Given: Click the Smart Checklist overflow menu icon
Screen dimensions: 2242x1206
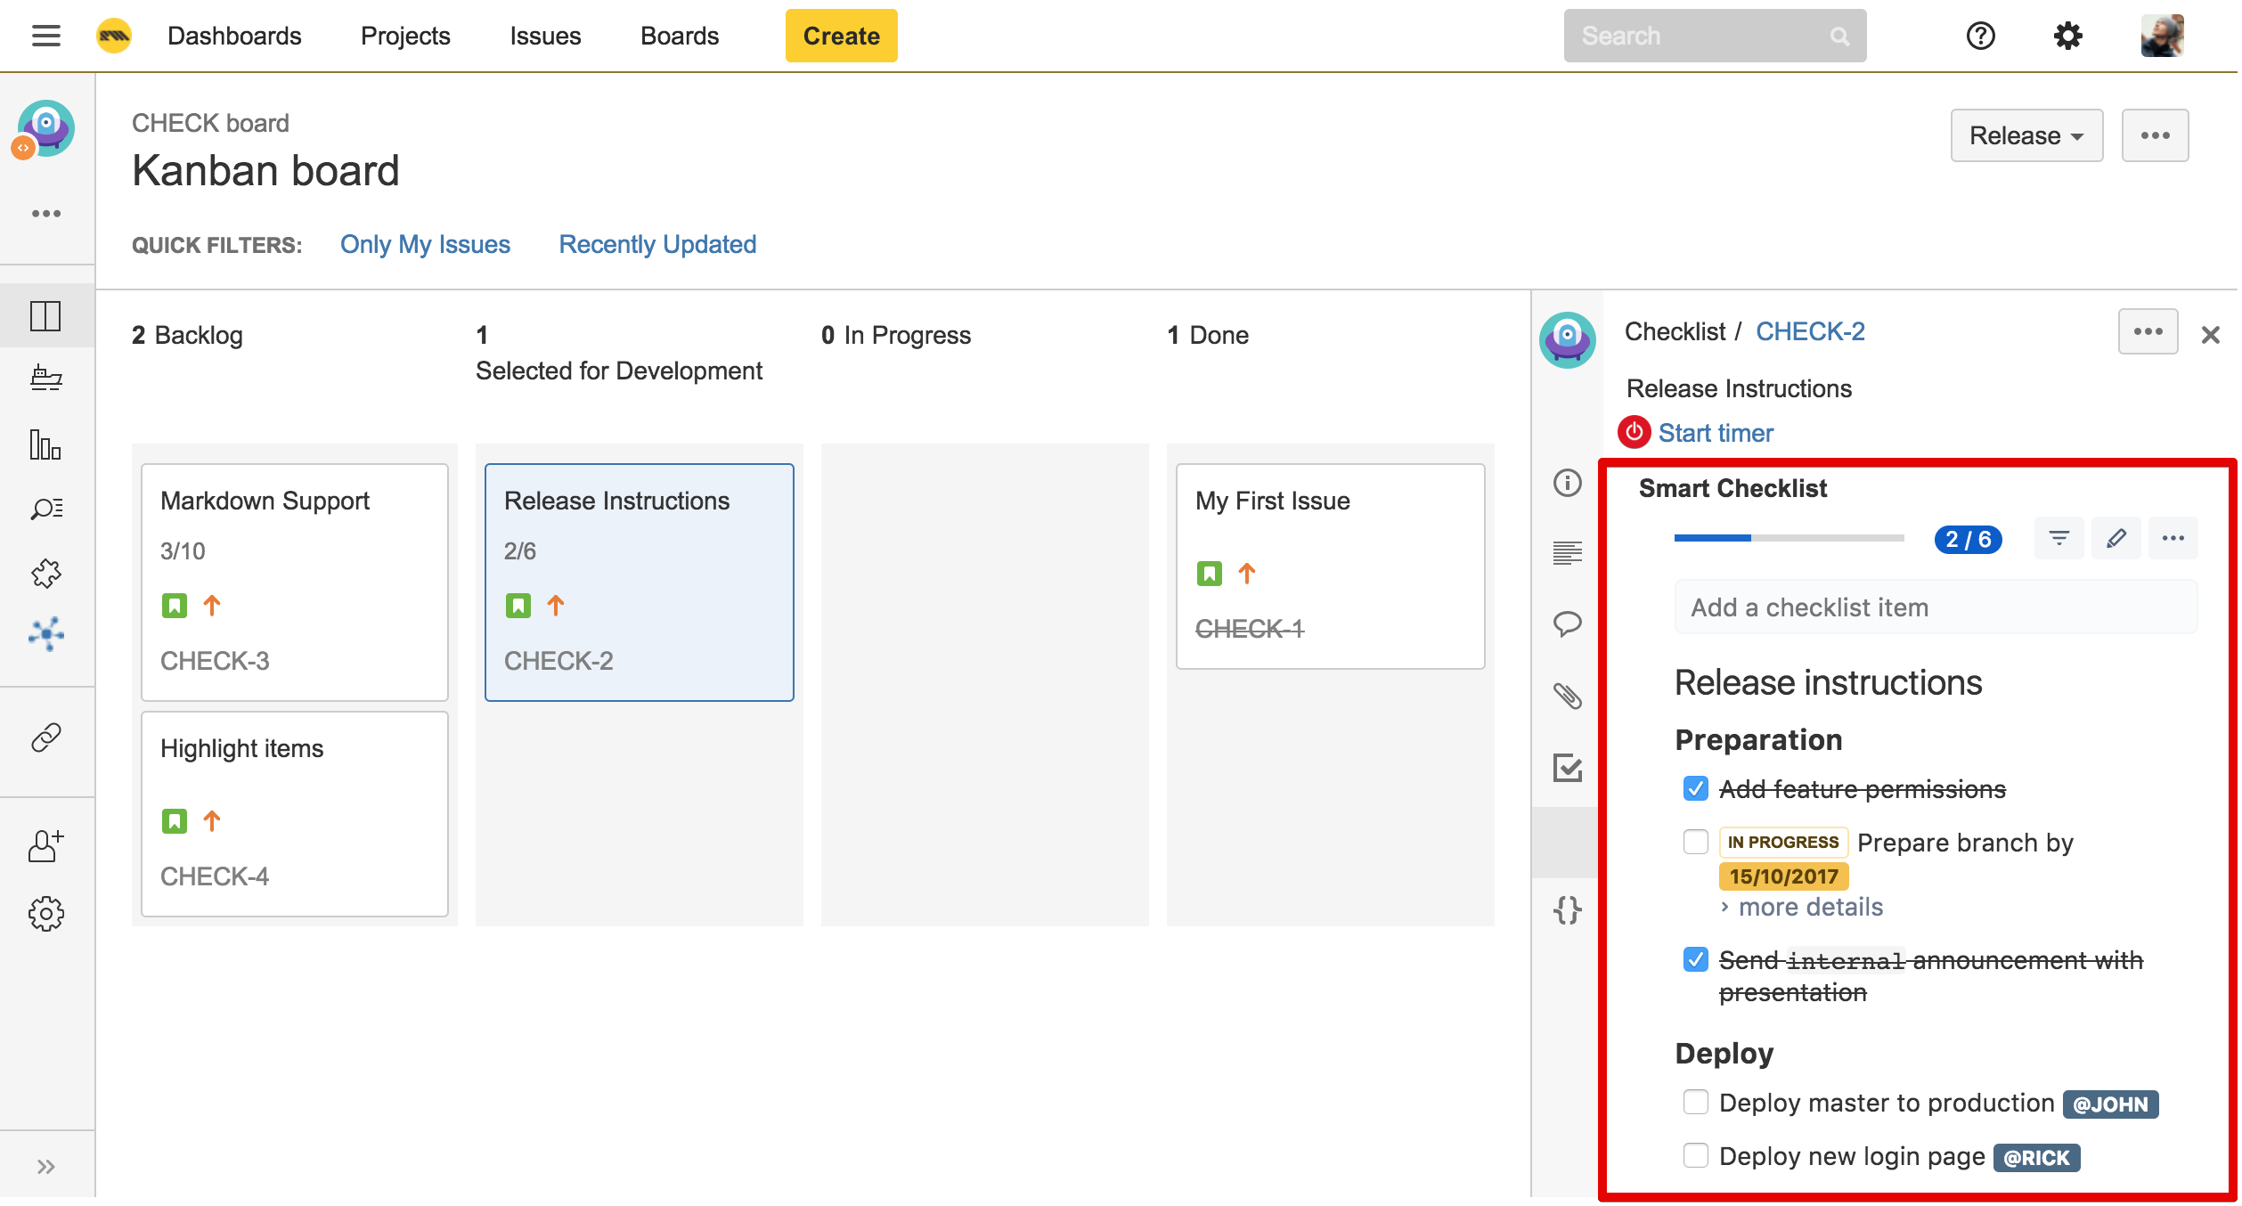Looking at the screenshot, I should [x=2171, y=538].
